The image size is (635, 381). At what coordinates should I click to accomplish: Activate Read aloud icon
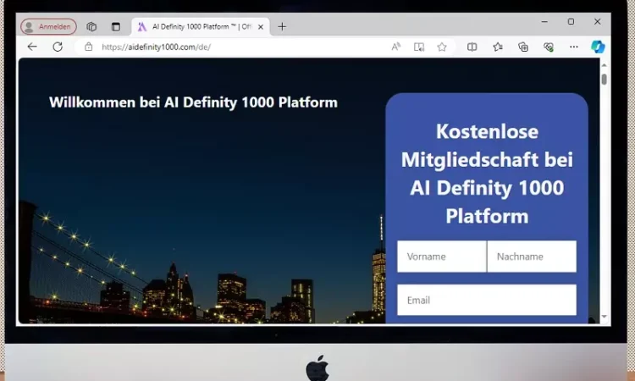click(396, 47)
